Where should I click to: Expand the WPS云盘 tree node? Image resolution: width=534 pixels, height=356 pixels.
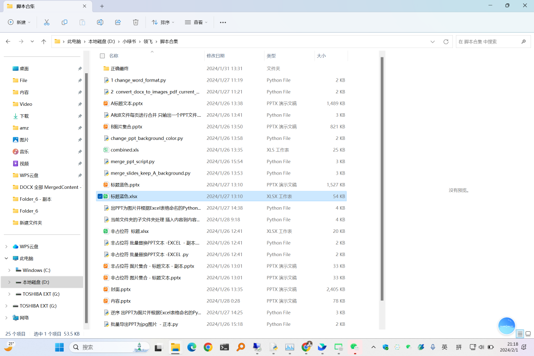(6, 247)
